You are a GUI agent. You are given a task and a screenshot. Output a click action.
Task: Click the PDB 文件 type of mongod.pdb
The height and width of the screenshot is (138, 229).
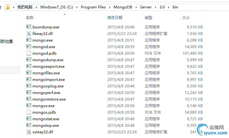(x=153, y=53)
